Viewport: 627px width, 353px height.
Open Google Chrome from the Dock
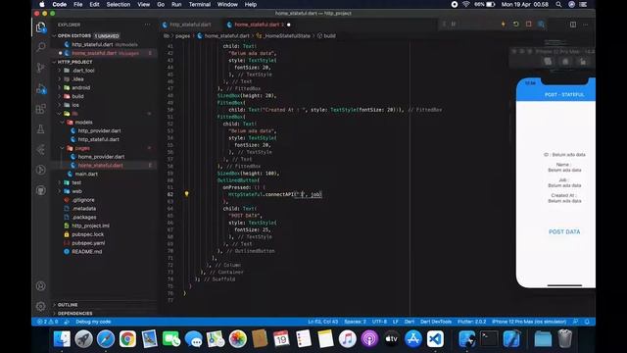pos(127,339)
